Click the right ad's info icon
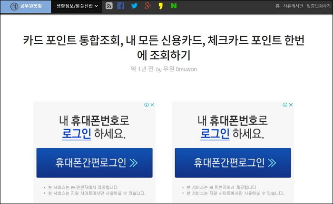 285,105
